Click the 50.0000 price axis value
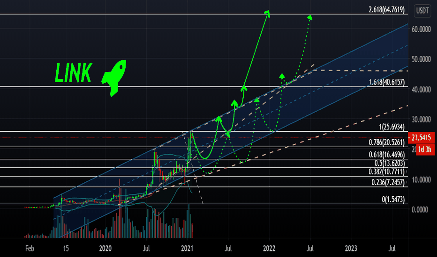Screen dimensions: 437x257 click(421, 59)
